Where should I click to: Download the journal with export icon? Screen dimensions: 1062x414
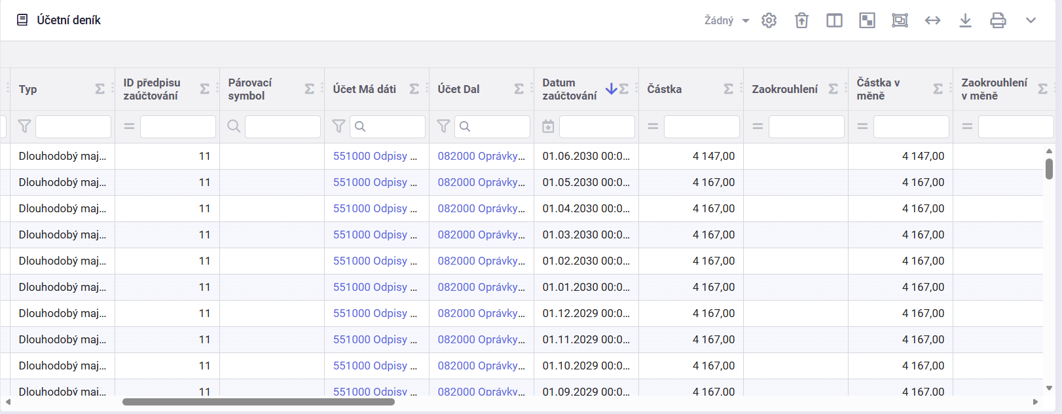(965, 20)
